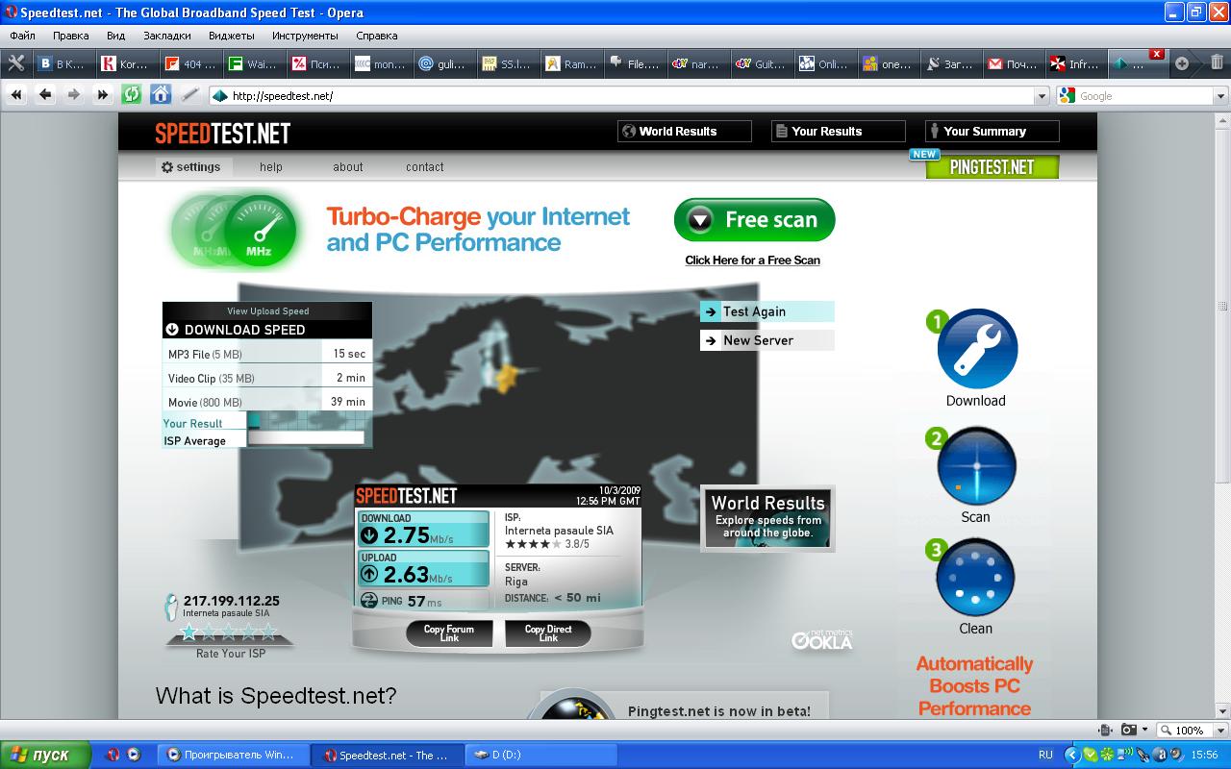Image resolution: width=1231 pixels, height=769 pixels.
Task: Click the large green Download wrench icon
Action: tap(977, 349)
